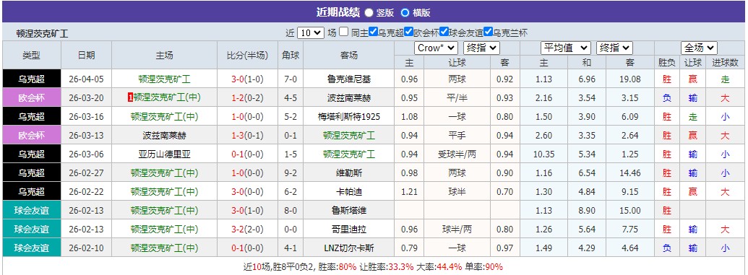Screen dimensions: 748x275
Task: Click away team 卡帕迪
Action: 349,191
